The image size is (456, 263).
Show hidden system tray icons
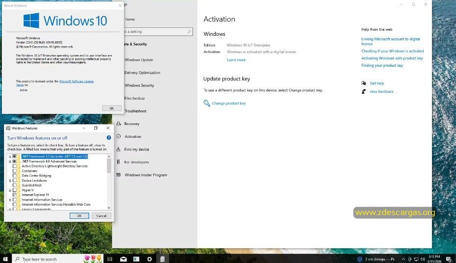(x=403, y=259)
